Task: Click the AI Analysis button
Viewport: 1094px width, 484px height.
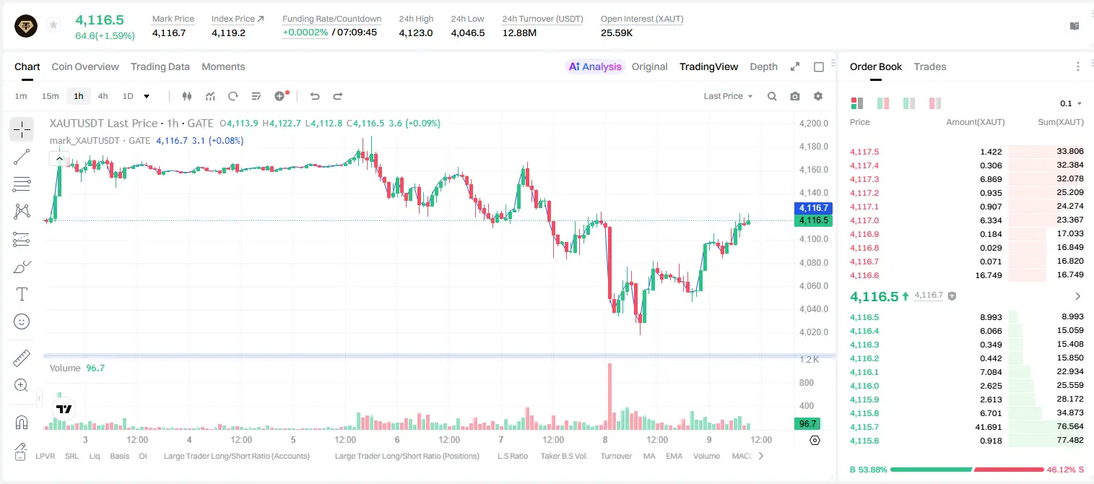Action: (595, 66)
